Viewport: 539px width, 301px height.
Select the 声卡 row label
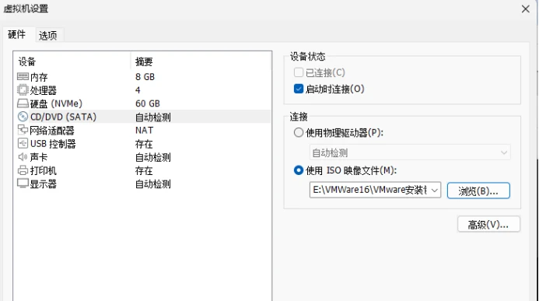click(x=39, y=157)
